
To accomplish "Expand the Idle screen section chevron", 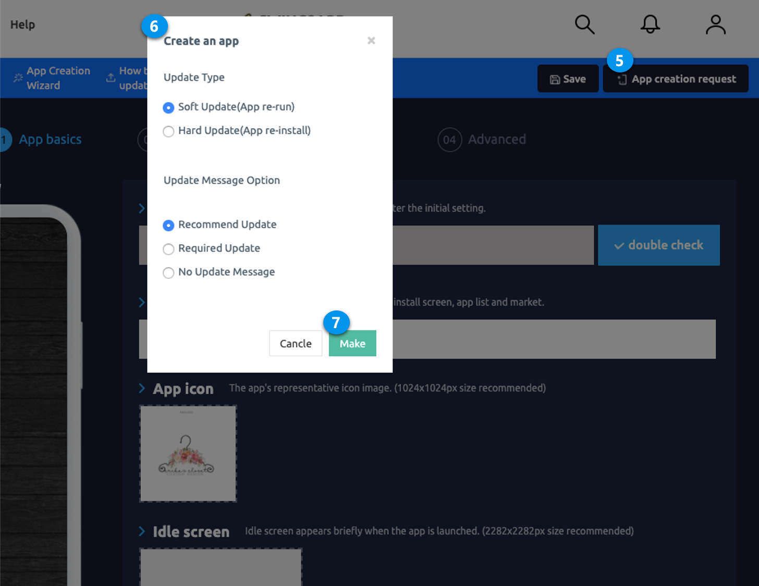I will (142, 531).
